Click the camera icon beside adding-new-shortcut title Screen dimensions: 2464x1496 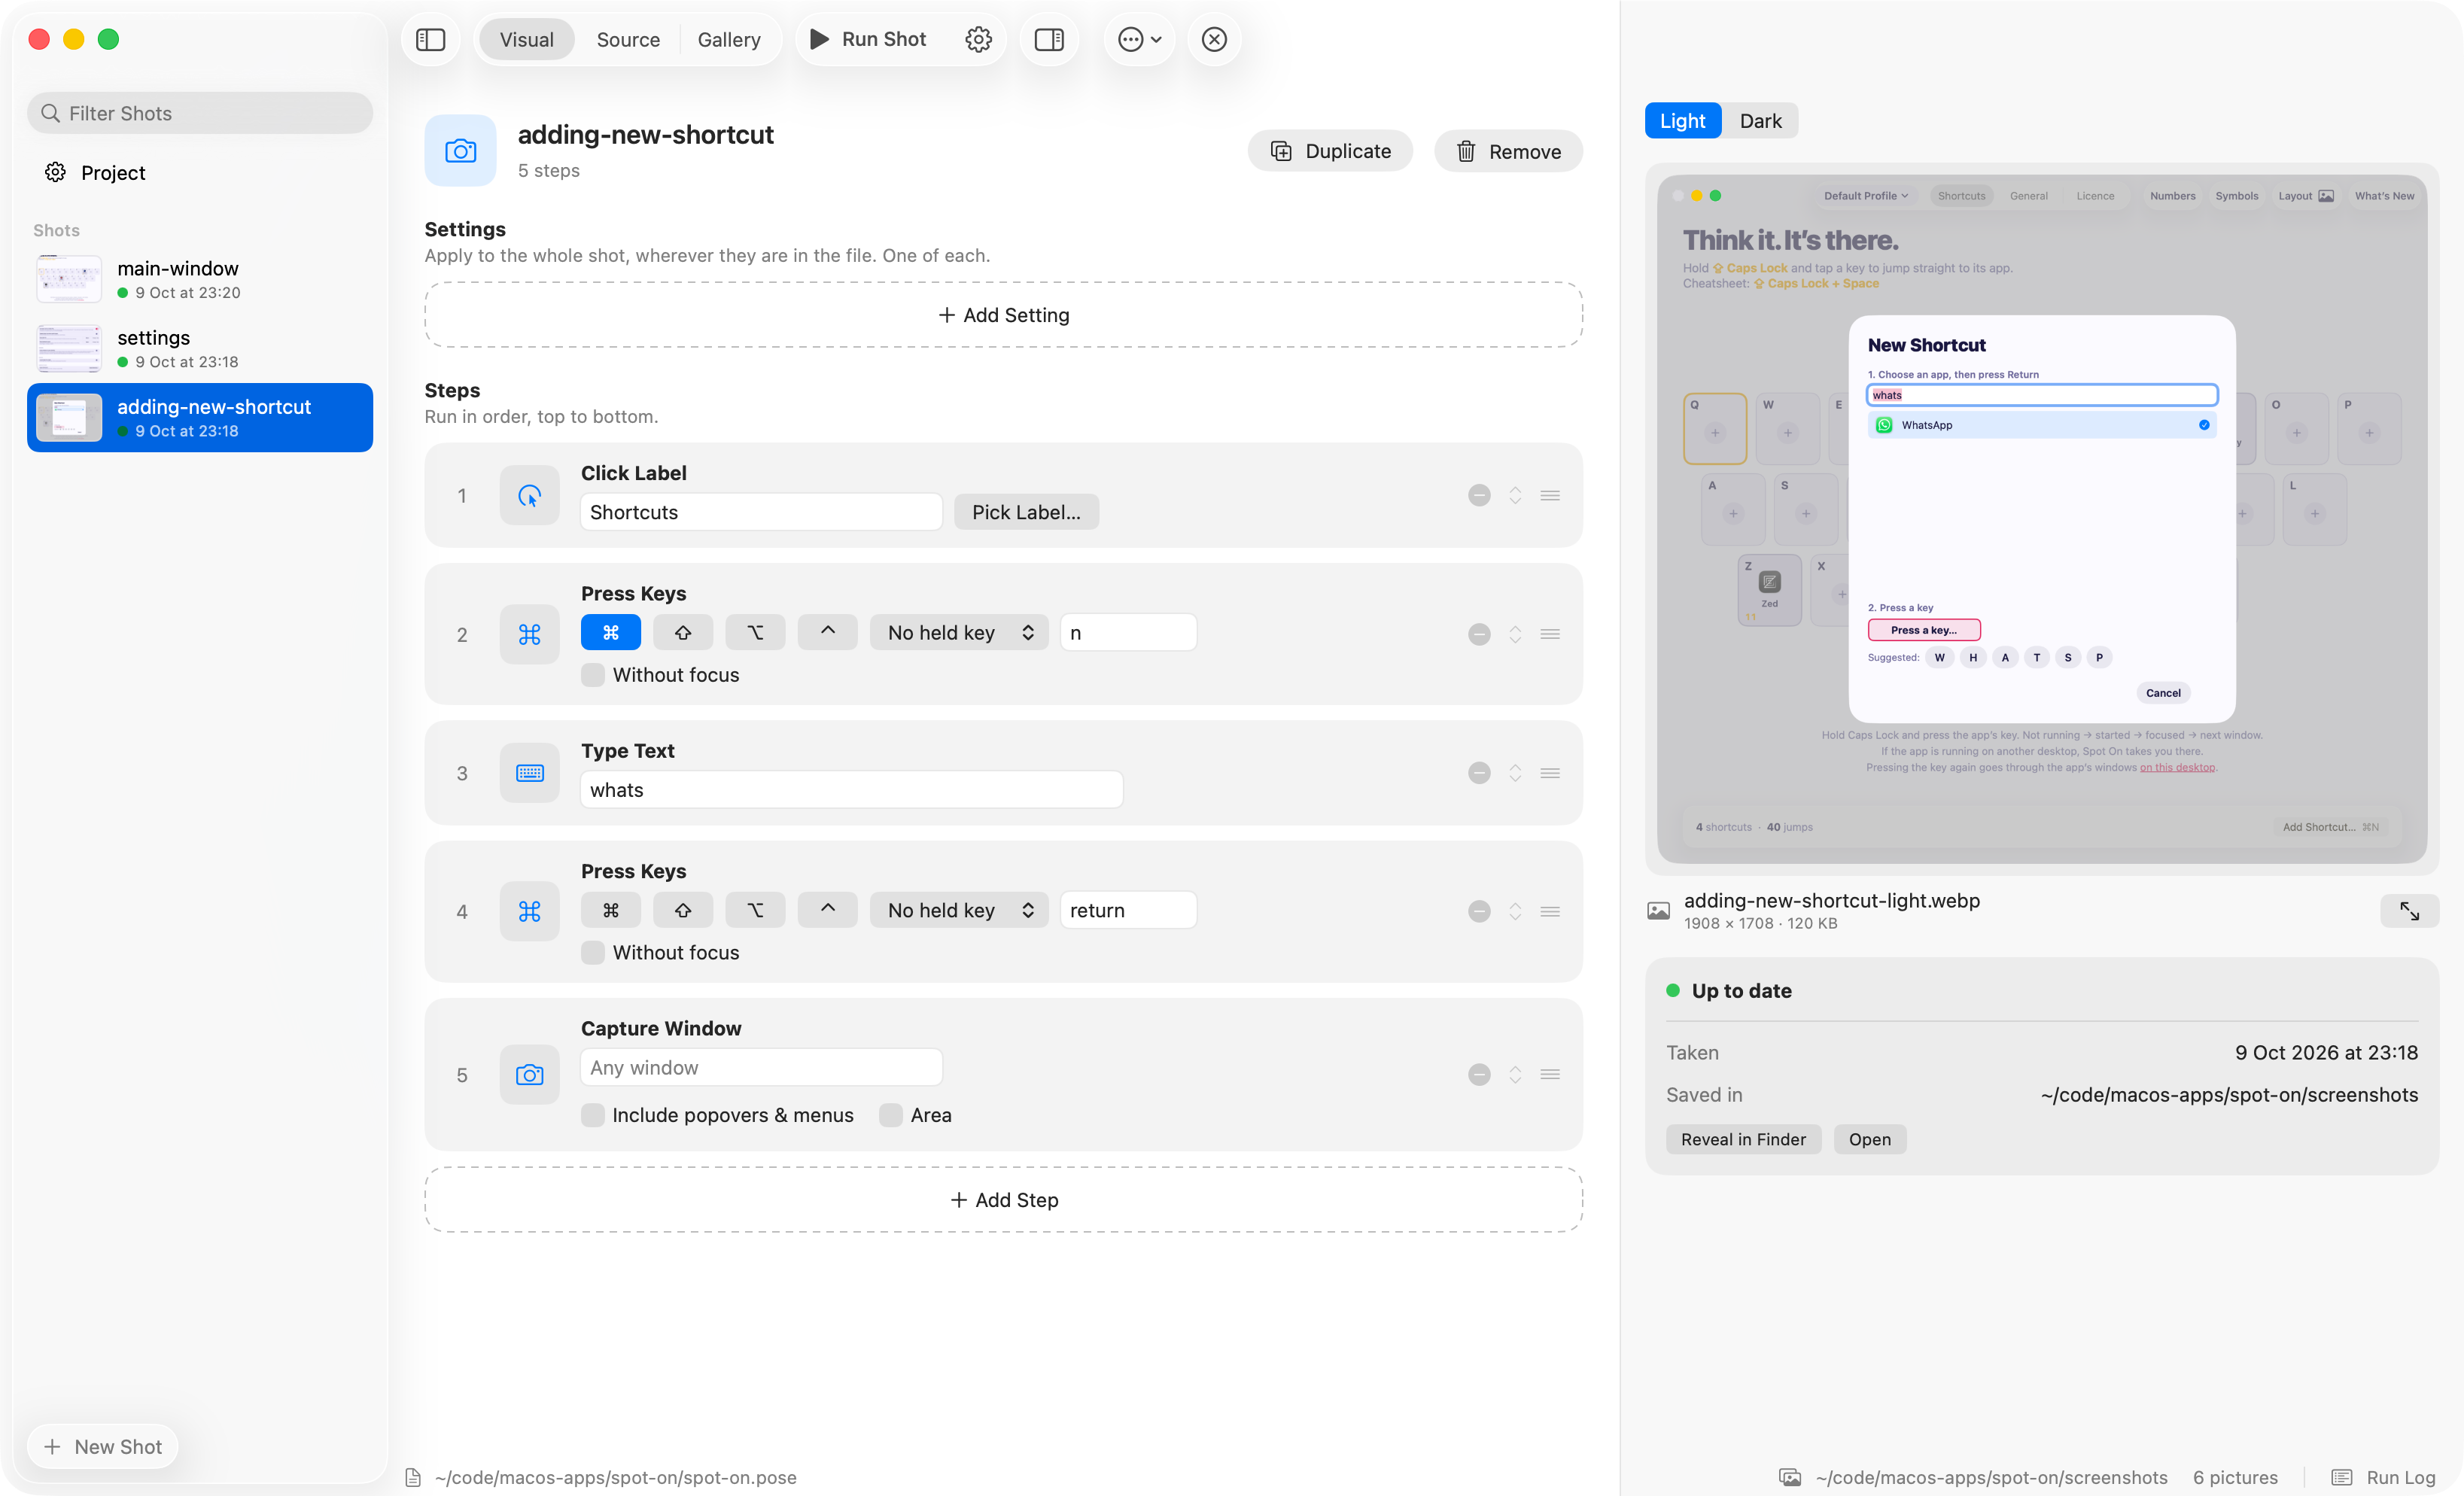(460, 150)
